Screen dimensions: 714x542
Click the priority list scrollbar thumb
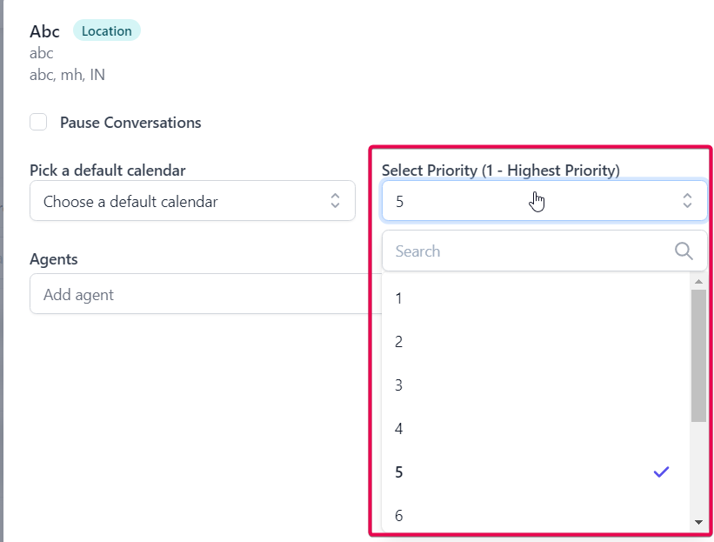[698, 357]
